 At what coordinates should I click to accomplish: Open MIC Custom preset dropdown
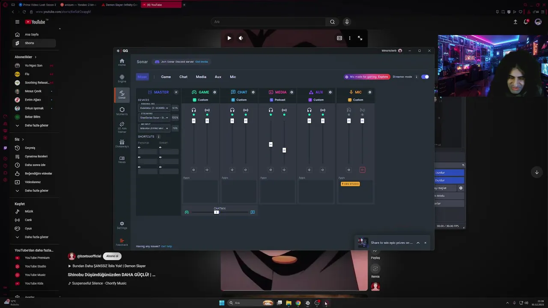(355, 100)
